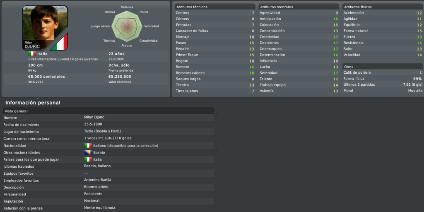Click the Italian flag in the Nacionalidad row

pyautogui.click(x=88, y=145)
